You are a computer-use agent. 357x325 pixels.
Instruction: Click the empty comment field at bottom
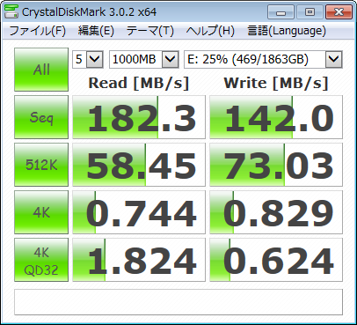178,302
